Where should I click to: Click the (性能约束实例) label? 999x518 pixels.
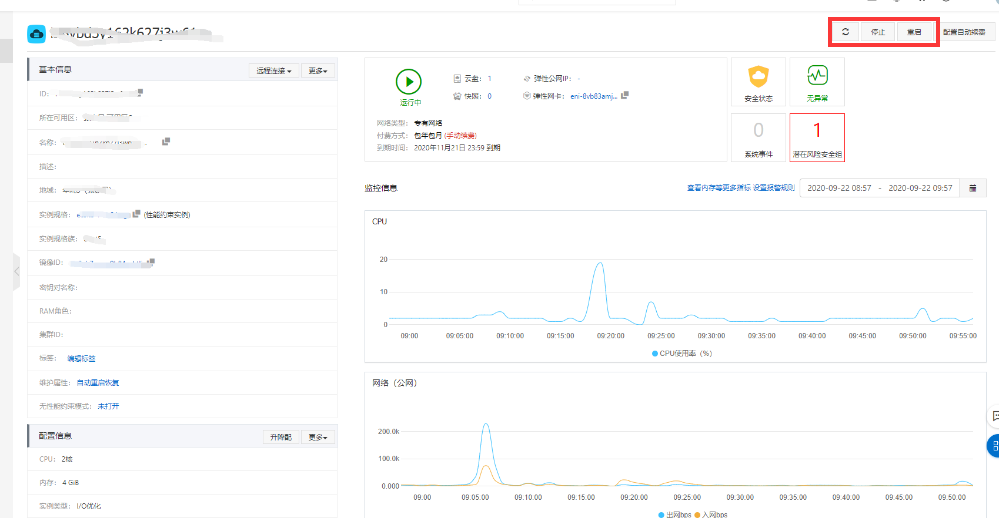tap(167, 215)
